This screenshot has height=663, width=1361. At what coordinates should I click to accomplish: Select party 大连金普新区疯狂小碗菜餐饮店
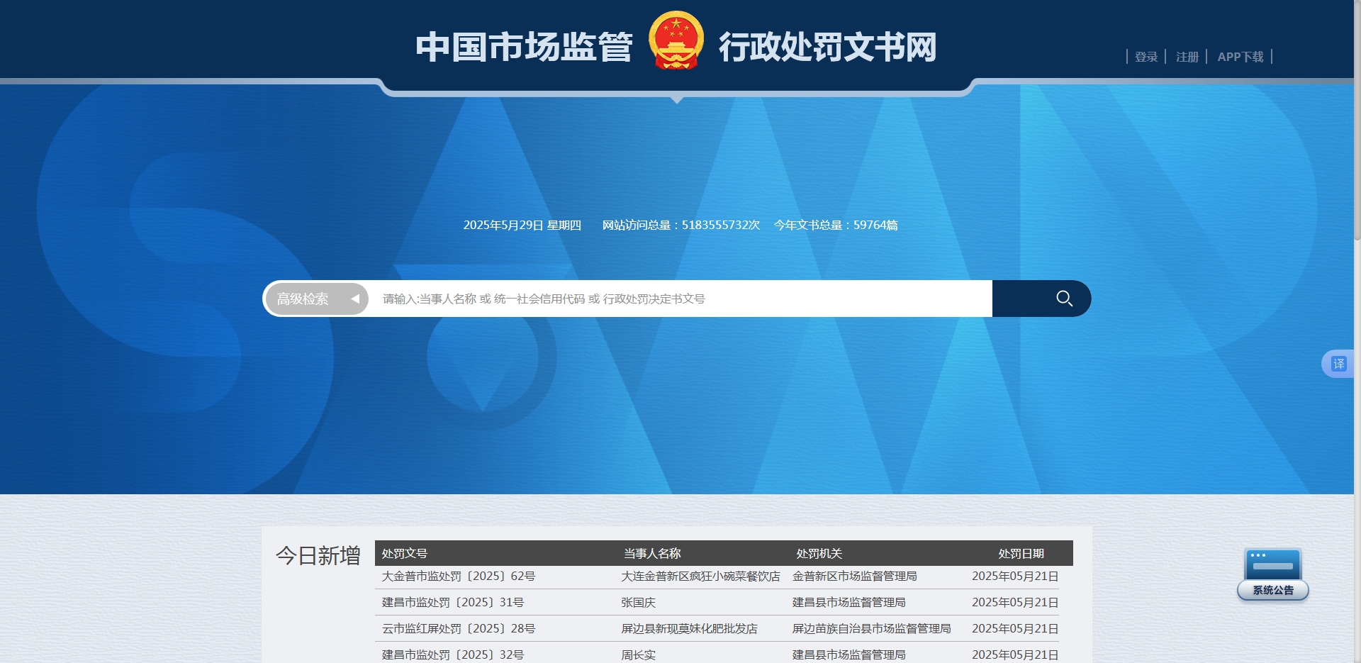tap(700, 576)
